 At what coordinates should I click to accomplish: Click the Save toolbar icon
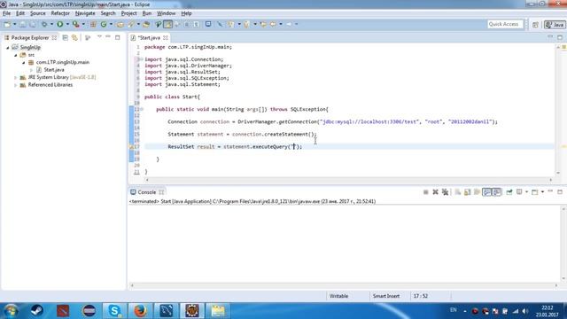[22, 24]
